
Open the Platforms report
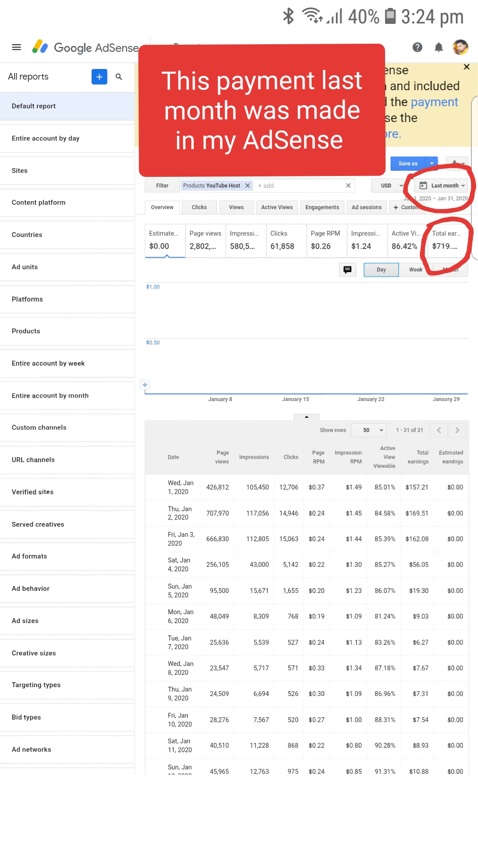pos(67,299)
